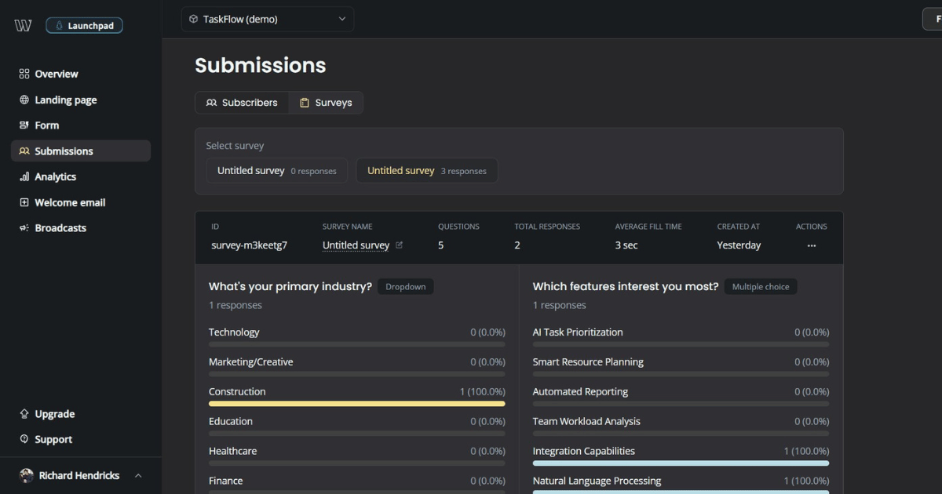
Task: Expand the Richard Hendricks account menu
Action: click(x=137, y=475)
